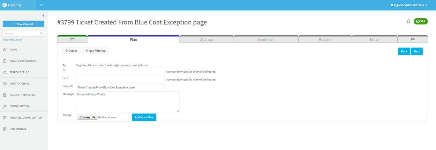
Task: Select Search By Rule in sidebar
Action: point(19,72)
